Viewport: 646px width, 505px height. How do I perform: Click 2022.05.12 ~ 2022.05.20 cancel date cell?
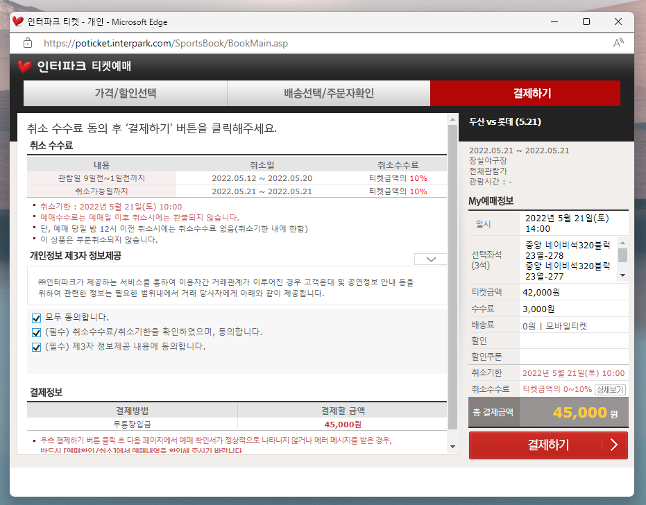pyautogui.click(x=262, y=178)
